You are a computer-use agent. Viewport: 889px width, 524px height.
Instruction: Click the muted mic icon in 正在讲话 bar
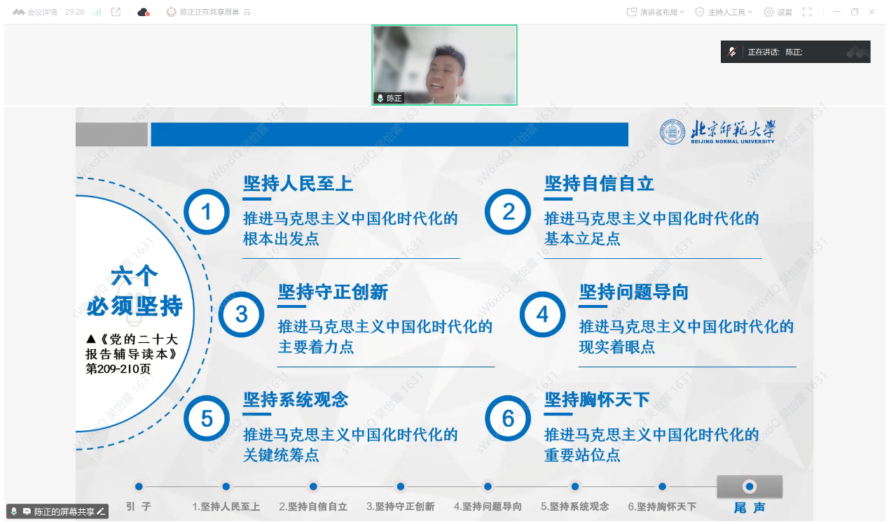tap(732, 52)
